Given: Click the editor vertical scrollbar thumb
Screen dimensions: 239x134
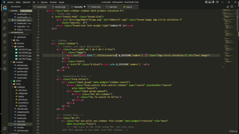Looking at the screenshot, I should [238, 20].
